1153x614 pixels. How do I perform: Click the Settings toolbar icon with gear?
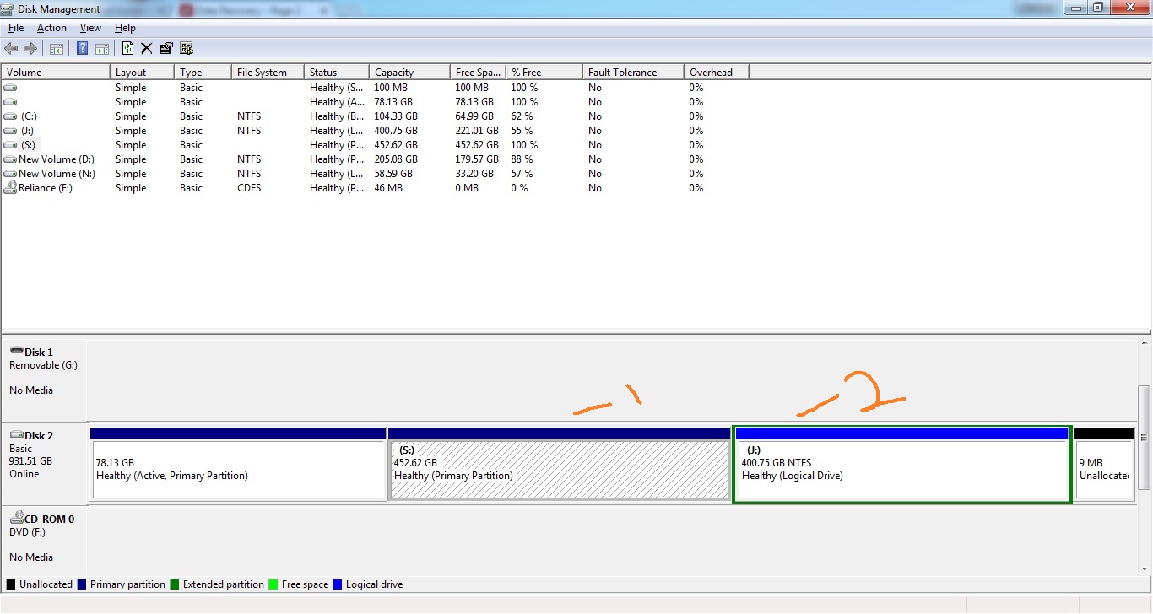click(187, 49)
